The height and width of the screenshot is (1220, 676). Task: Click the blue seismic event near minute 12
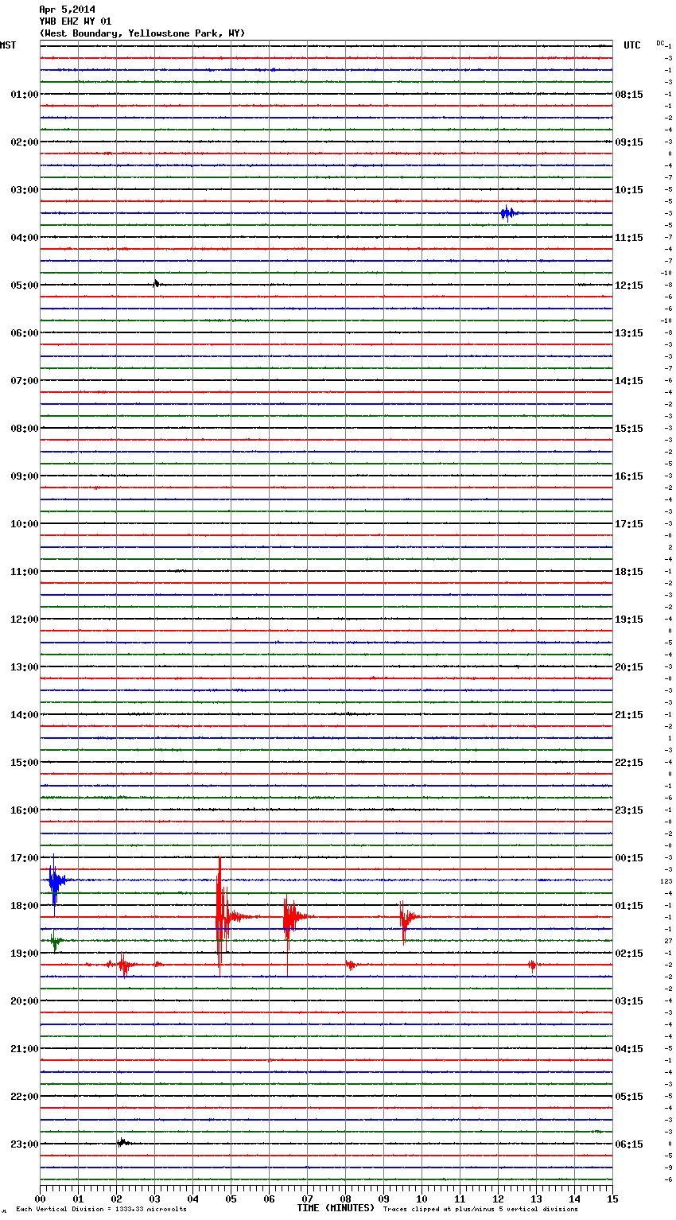(508, 212)
